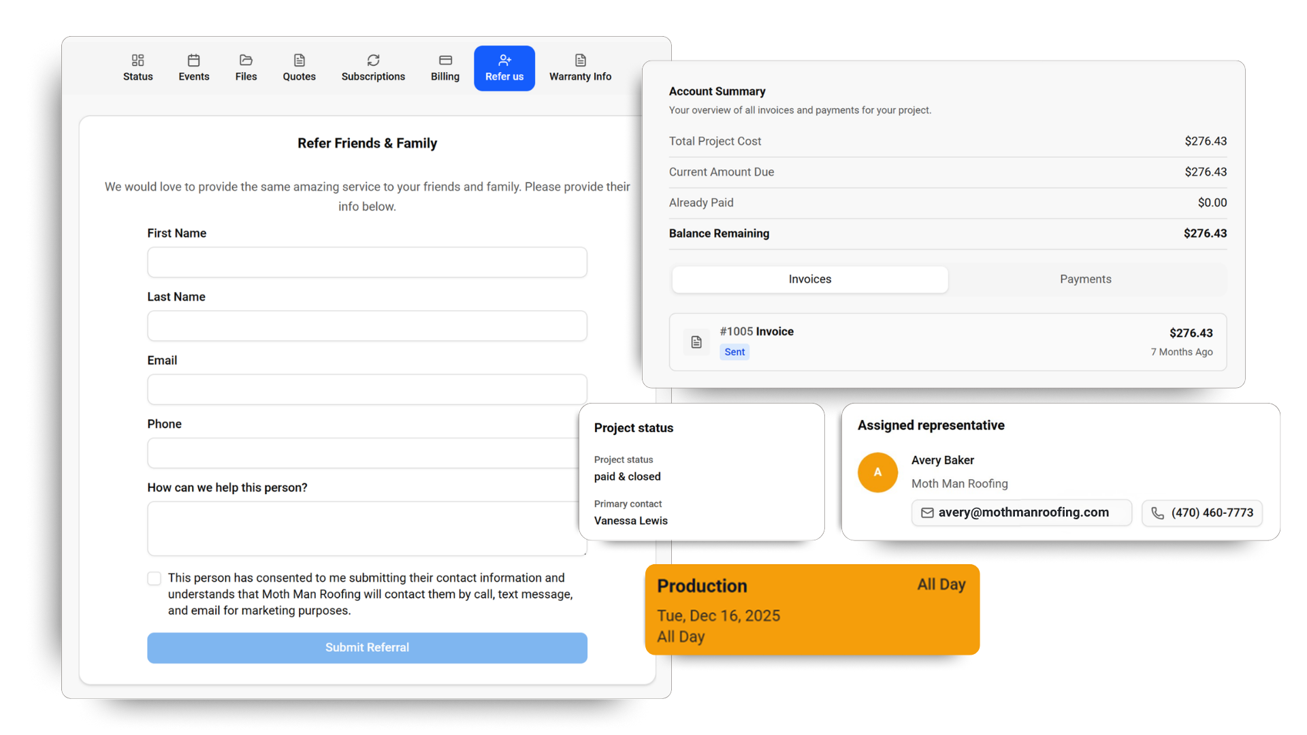Click the 'Assigned representative' heading
Screen dimensions: 1307x735
931,425
